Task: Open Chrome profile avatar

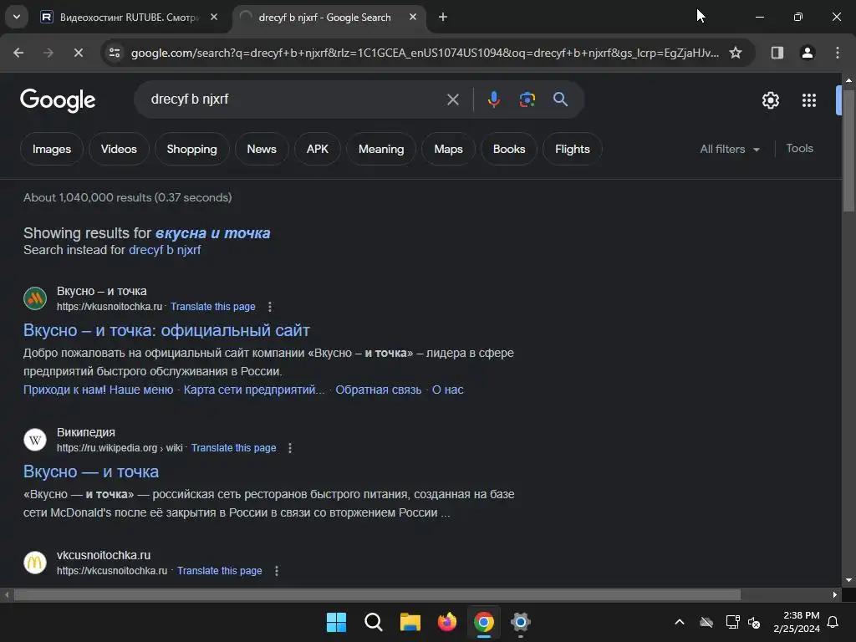Action: (807, 53)
